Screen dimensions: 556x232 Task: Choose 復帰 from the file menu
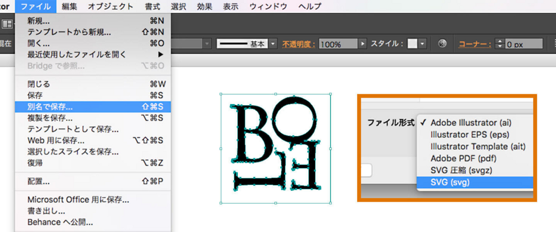93,163
